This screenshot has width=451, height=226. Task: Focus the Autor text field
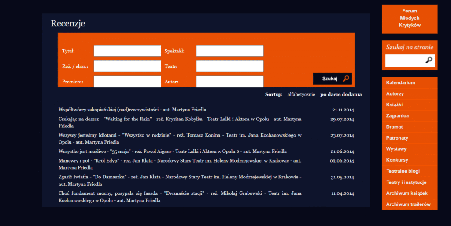coord(229,82)
